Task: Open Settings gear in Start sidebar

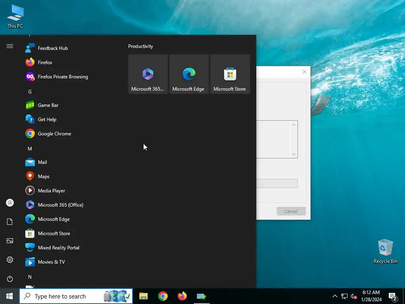Action: [10, 260]
